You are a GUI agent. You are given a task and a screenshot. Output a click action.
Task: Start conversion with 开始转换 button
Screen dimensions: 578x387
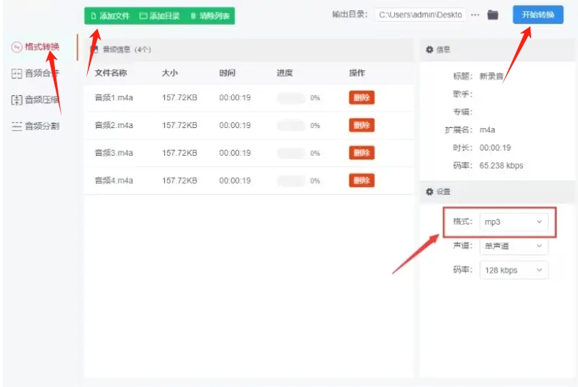(538, 15)
